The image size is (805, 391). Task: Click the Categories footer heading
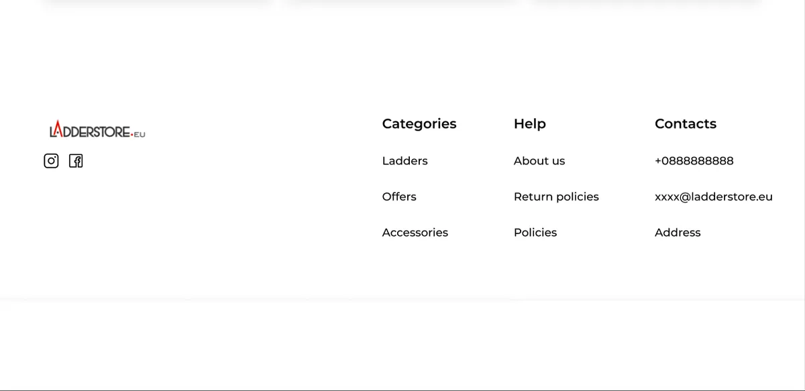click(x=419, y=124)
